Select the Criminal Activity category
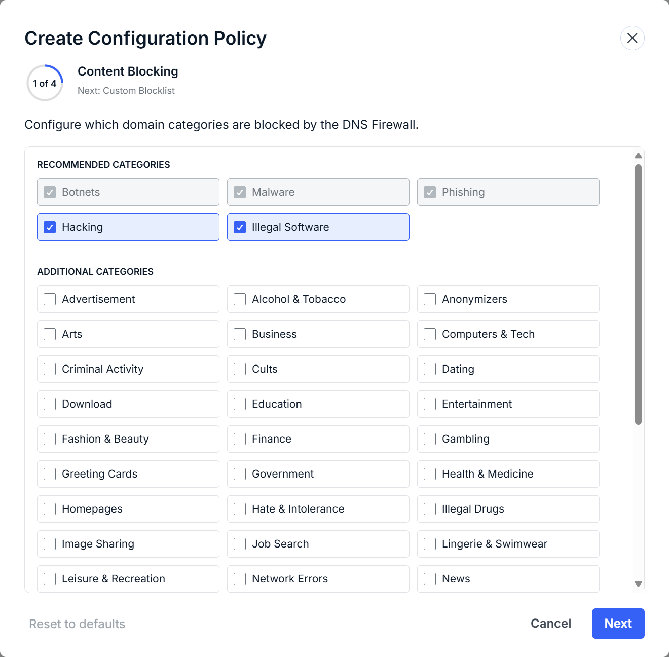The height and width of the screenshot is (657, 669). pos(50,369)
